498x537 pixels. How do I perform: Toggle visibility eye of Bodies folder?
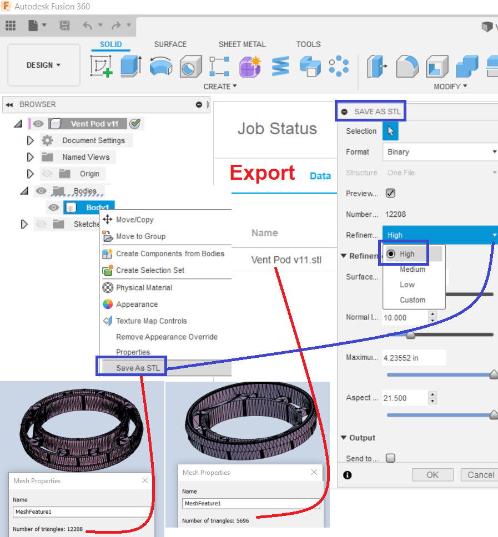(41, 191)
